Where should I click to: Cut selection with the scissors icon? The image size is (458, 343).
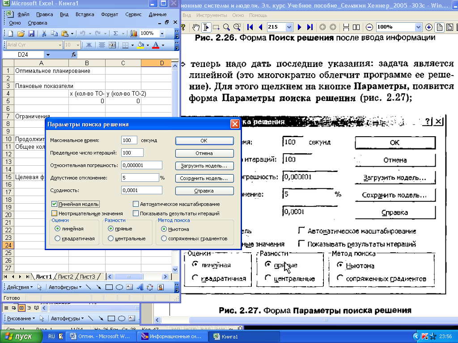click(44, 33)
